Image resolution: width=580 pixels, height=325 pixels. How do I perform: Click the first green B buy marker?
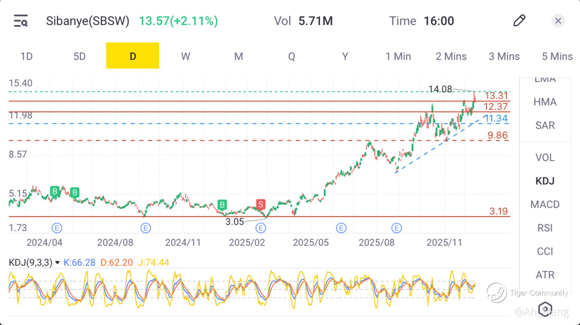click(x=55, y=191)
